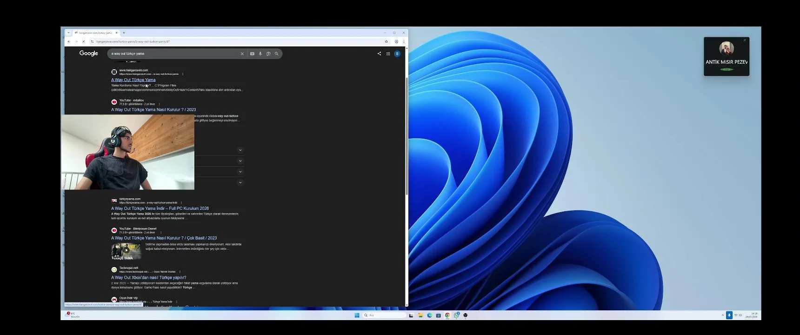The image size is (800, 335).
Task: Open options for the YouTube evkakou result
Action: [x=159, y=104]
